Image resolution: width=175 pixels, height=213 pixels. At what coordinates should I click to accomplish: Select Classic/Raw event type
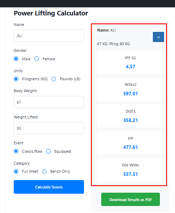point(16,151)
